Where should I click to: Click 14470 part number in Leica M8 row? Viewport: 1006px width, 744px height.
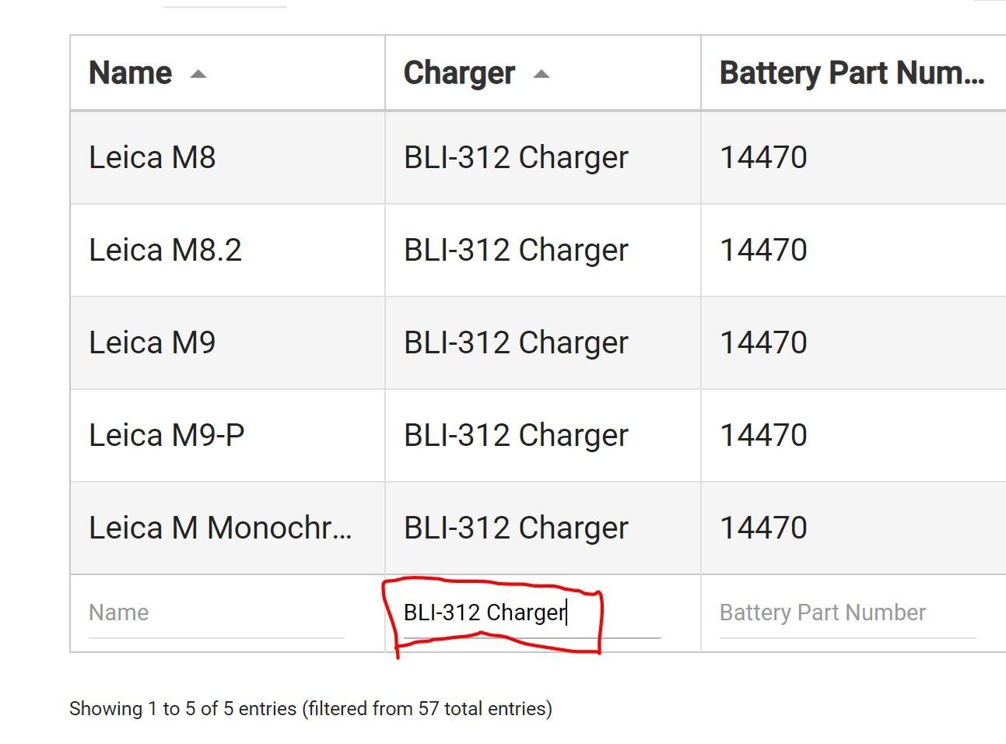[x=763, y=158]
